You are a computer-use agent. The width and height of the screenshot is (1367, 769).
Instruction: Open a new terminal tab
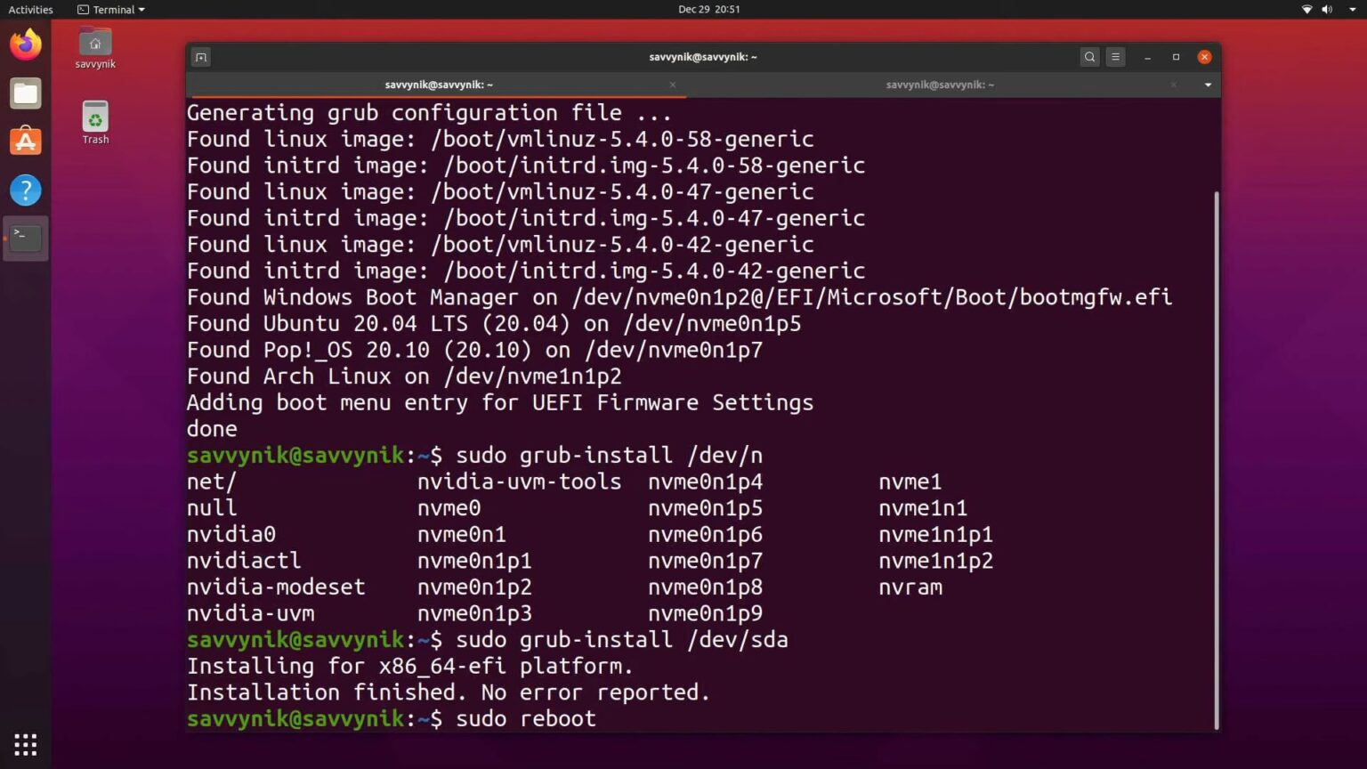[200, 57]
